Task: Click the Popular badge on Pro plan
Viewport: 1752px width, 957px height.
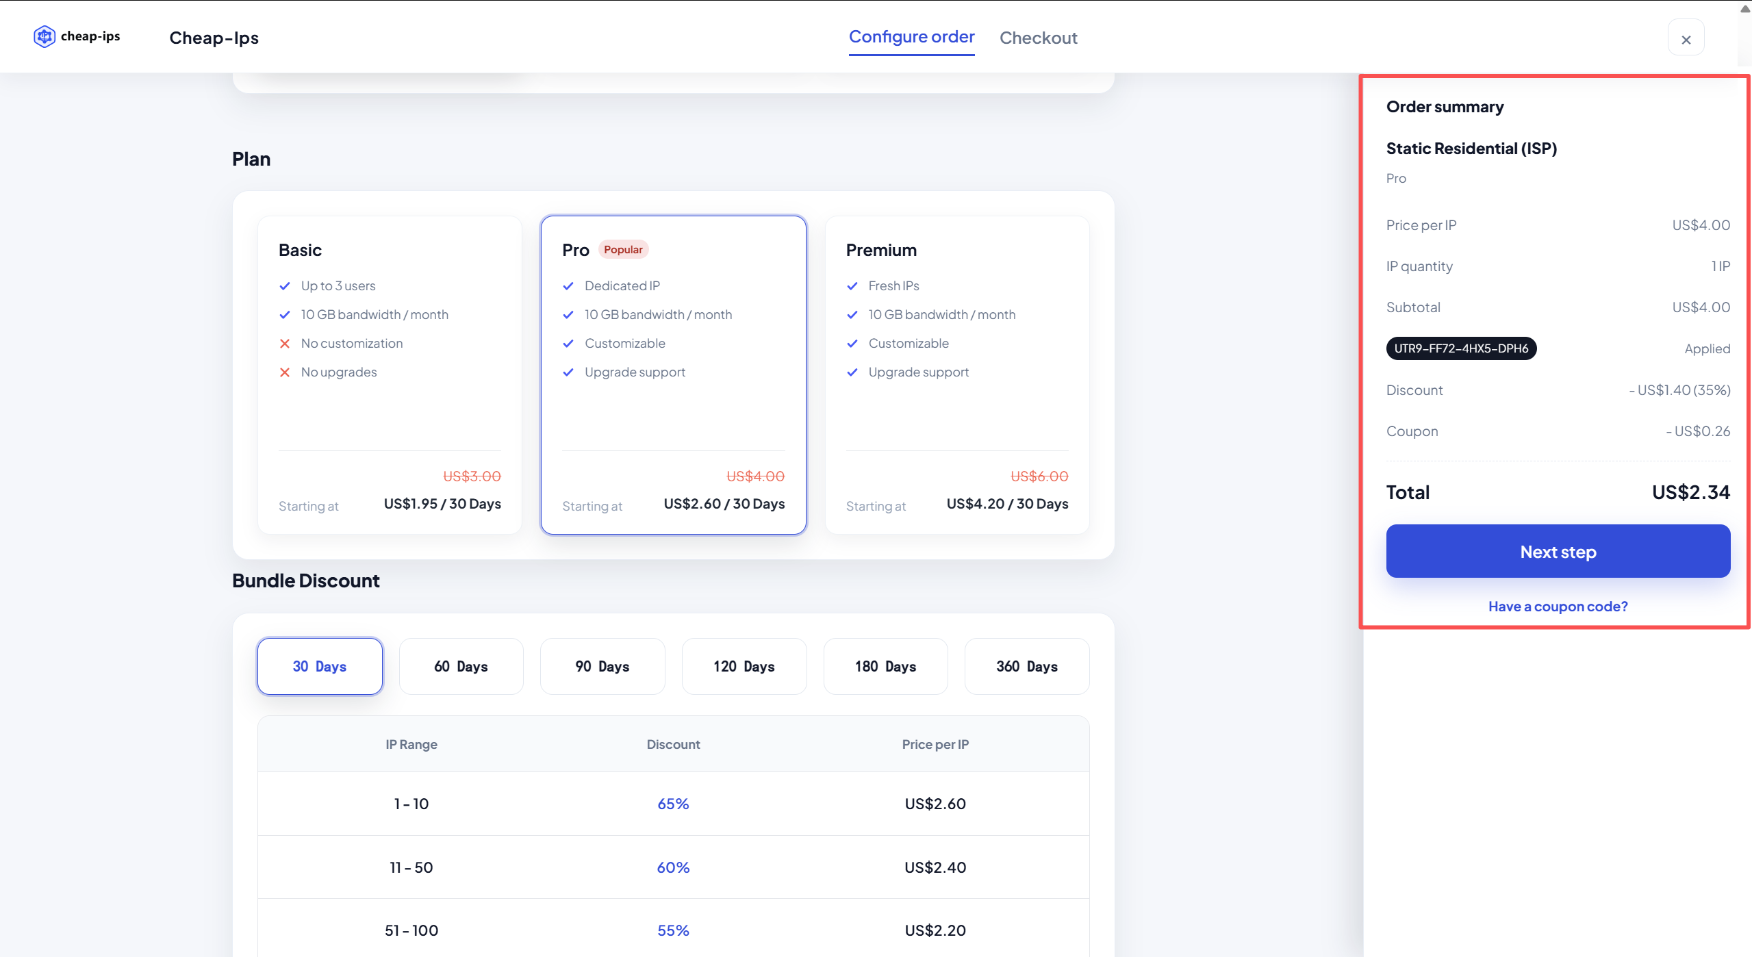Action: (x=623, y=250)
